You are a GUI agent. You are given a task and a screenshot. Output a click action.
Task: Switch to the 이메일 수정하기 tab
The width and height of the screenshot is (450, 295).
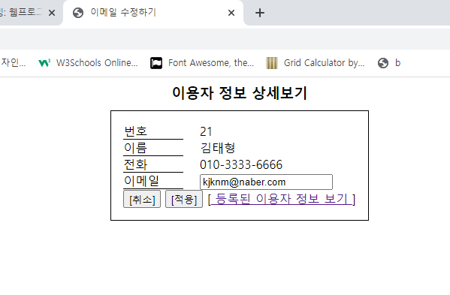coord(153,13)
